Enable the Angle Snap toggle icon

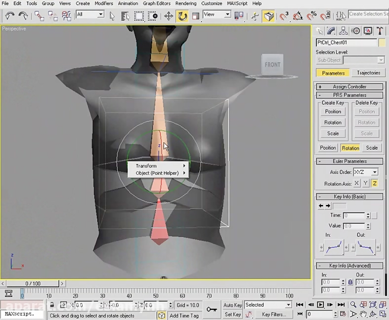(297, 16)
